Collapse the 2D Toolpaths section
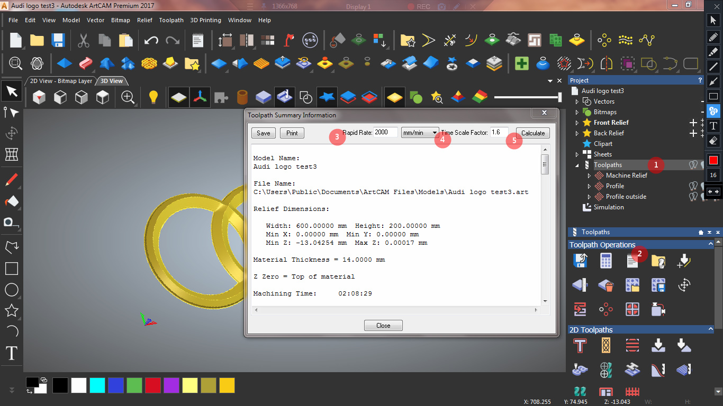The image size is (723, 406). coord(710,329)
